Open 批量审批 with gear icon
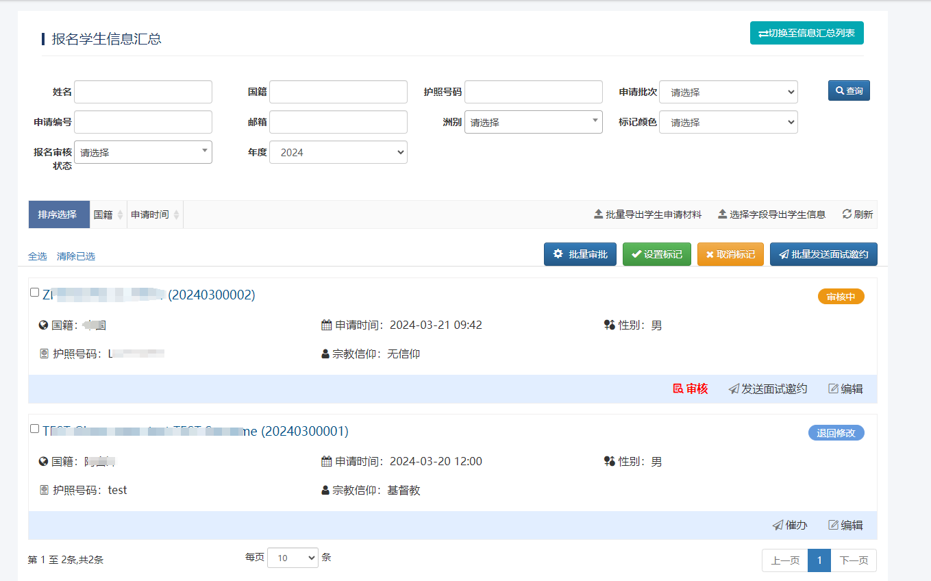 580,254
